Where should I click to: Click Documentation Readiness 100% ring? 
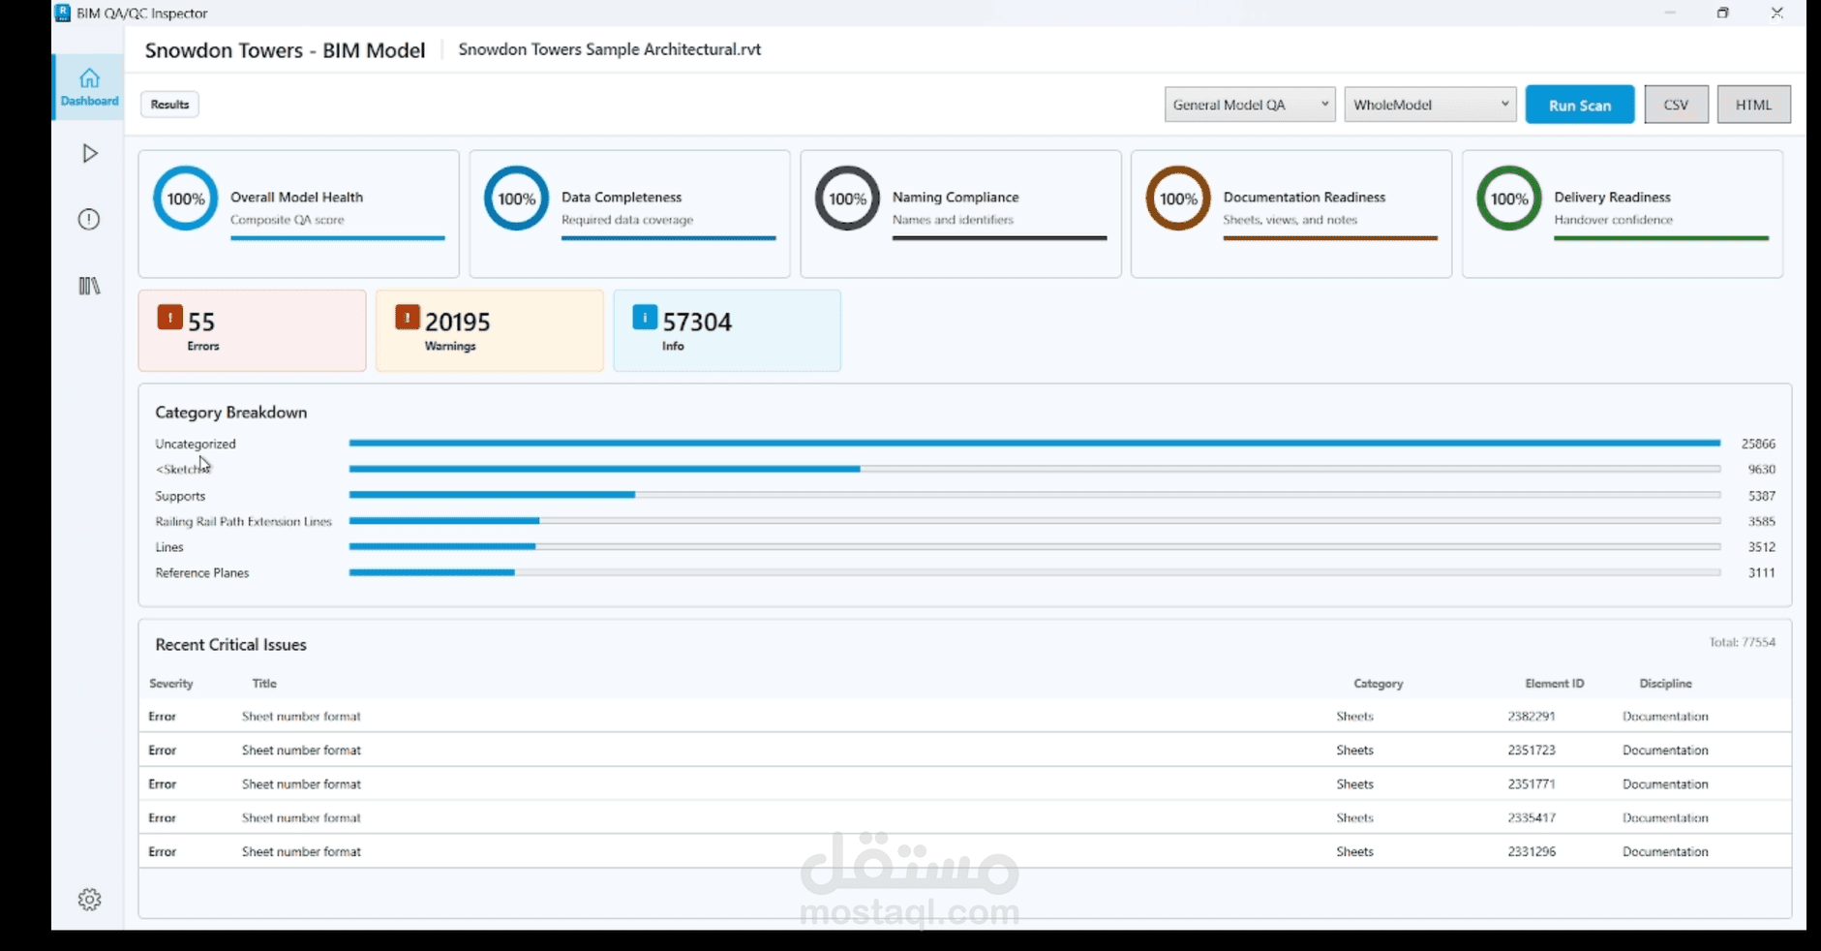tap(1178, 199)
